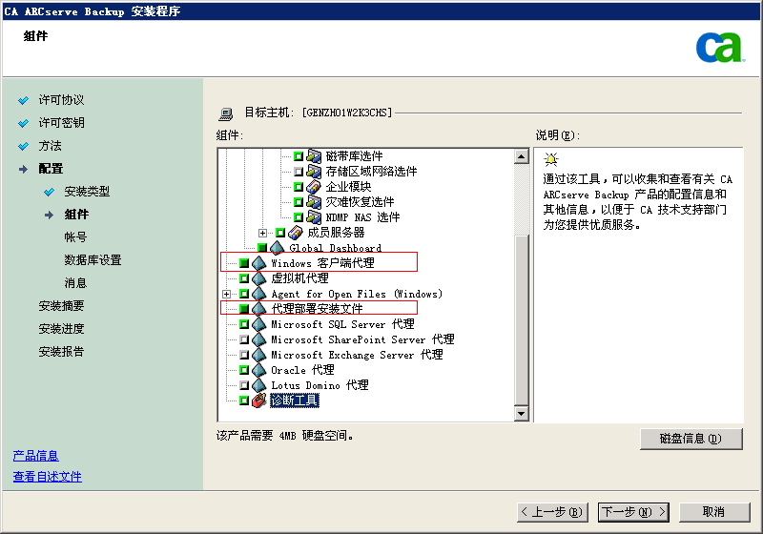Click the Microsoft SharePoint Server 代理 icon
Screen dimensions: 763x534
(x=258, y=339)
